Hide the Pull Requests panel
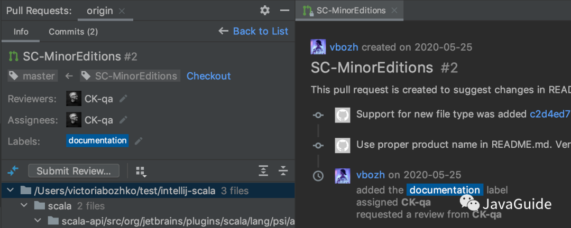571x228 pixels. click(x=284, y=11)
